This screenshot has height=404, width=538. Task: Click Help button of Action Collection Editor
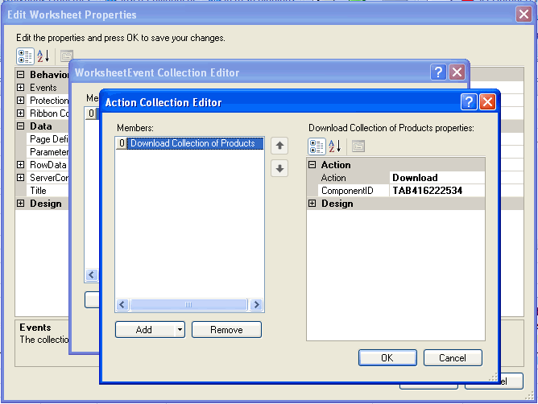pos(469,102)
